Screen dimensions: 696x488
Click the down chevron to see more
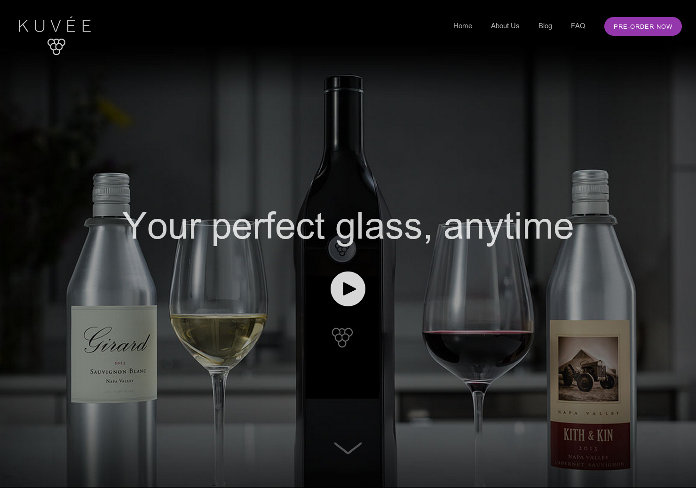pyautogui.click(x=348, y=448)
